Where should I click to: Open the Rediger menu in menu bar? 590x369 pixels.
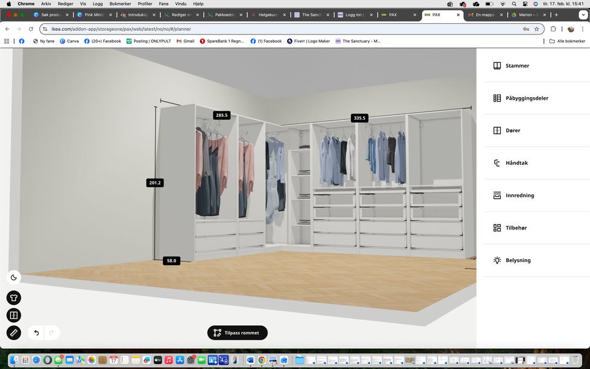[x=66, y=4]
